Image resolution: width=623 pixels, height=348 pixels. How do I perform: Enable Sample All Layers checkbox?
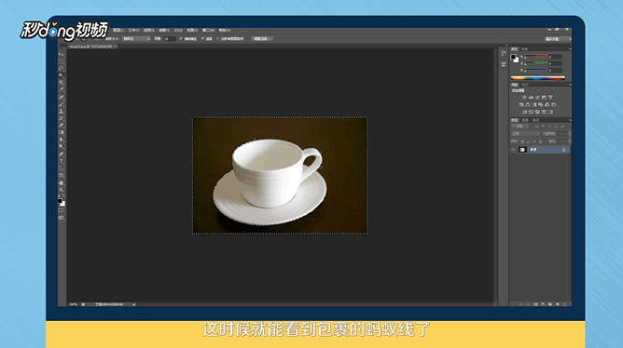click(x=217, y=38)
